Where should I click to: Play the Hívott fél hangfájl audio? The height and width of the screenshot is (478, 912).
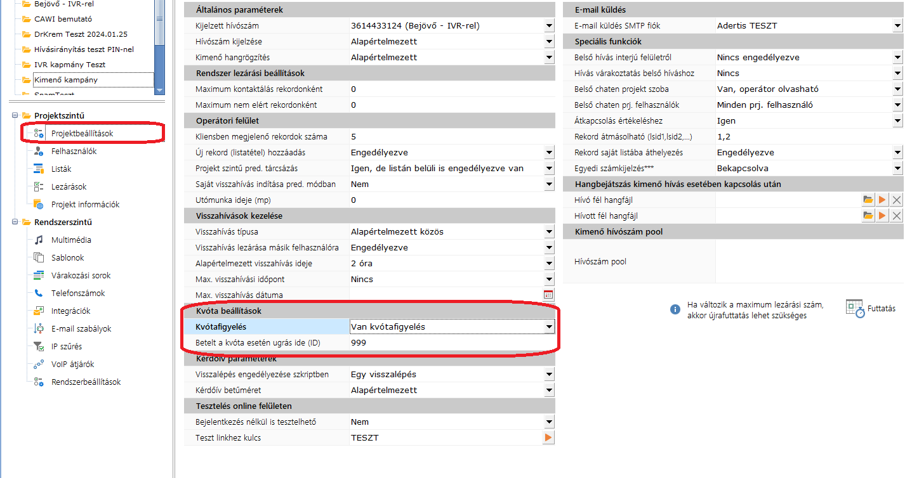(882, 216)
